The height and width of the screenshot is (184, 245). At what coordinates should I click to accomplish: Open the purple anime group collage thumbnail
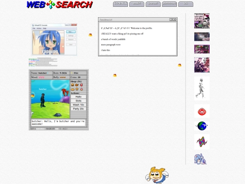[x=202, y=65]
